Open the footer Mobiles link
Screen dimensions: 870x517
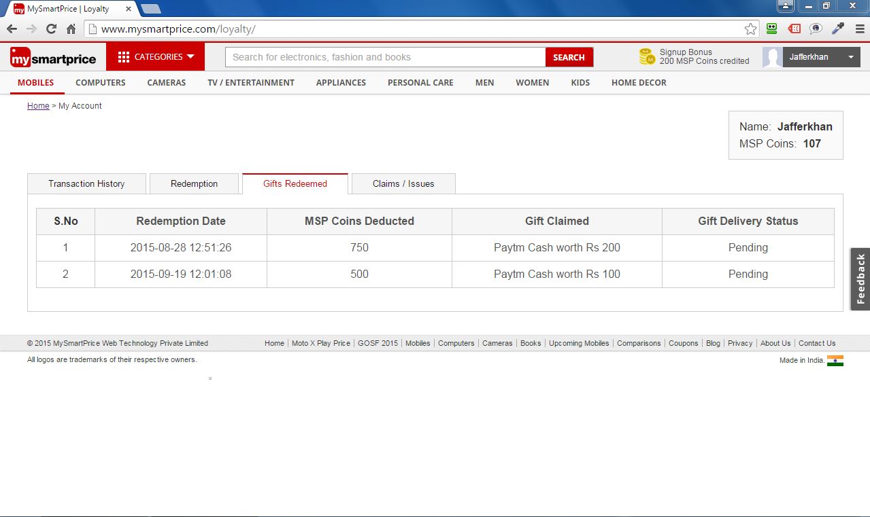point(418,343)
